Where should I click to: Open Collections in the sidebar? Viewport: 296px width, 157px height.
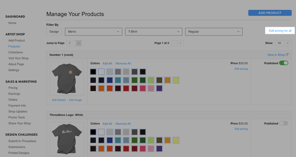(15, 52)
